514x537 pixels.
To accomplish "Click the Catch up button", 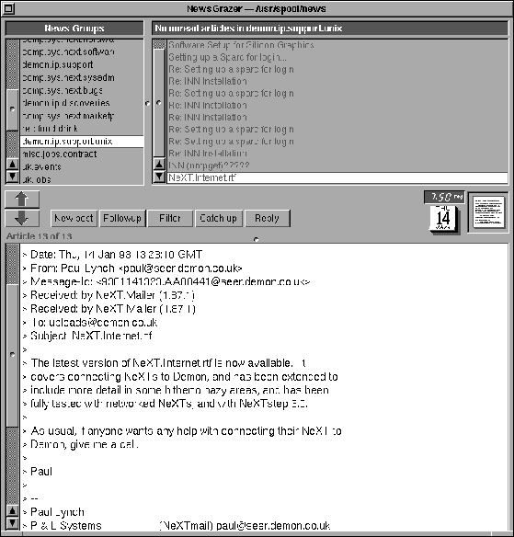I will coord(219,219).
